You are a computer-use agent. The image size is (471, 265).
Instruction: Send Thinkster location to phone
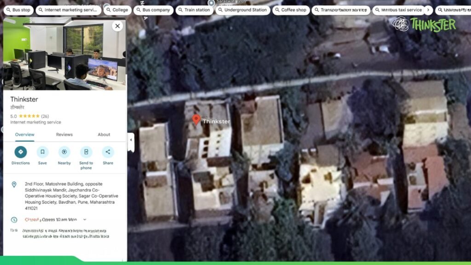pos(86,152)
